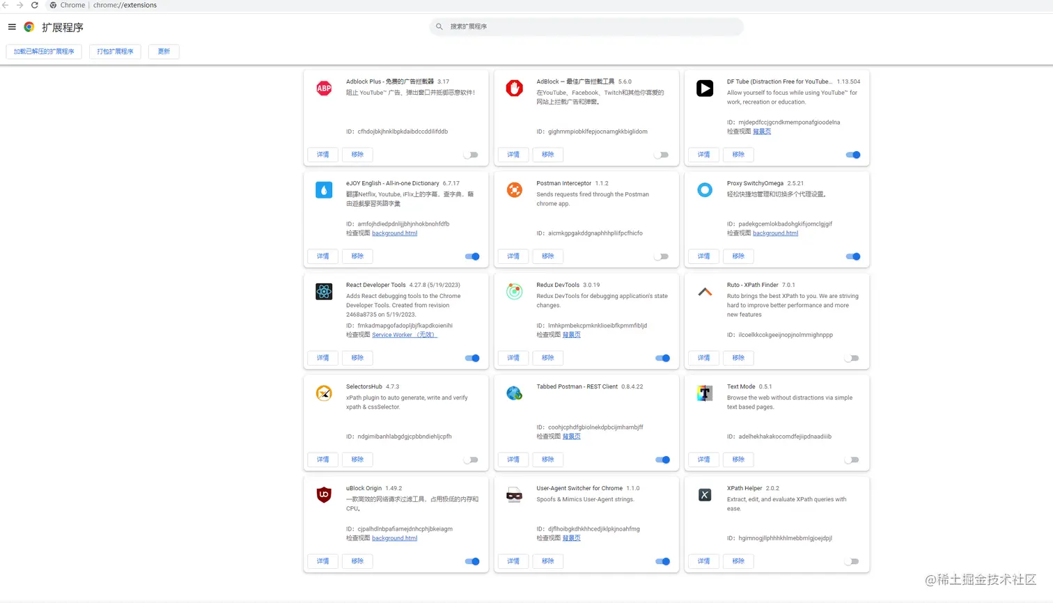The height and width of the screenshot is (603, 1053).
Task: Click the 扩展程序 page title
Action: pos(63,27)
